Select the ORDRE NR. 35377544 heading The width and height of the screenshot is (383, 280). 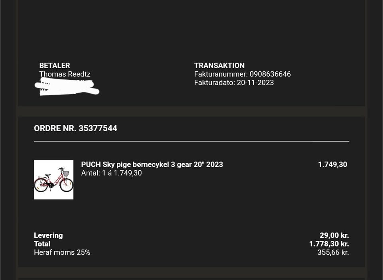tap(75, 128)
